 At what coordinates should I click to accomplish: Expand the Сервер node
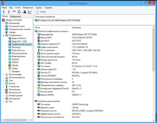[x=3, y=32]
